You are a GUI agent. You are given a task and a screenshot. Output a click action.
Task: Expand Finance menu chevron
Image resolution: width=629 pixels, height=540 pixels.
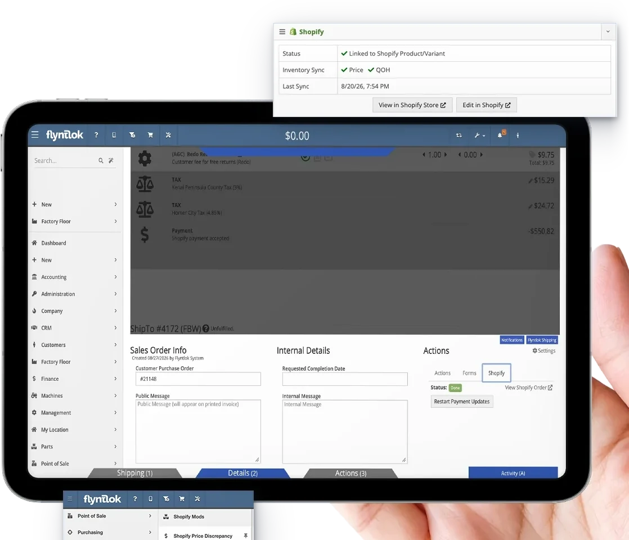(115, 379)
